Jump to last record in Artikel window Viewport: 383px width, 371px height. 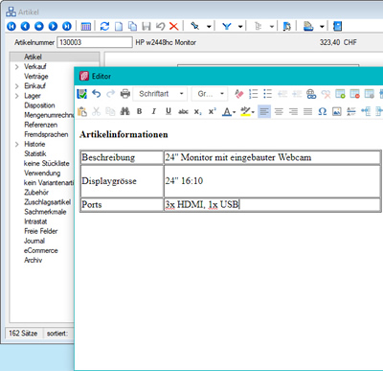(67, 26)
